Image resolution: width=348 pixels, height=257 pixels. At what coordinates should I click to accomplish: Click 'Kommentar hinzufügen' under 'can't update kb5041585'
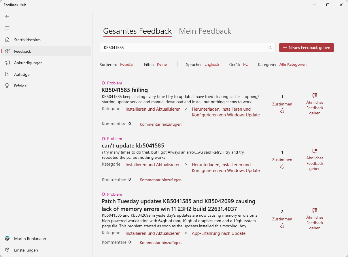point(160,180)
